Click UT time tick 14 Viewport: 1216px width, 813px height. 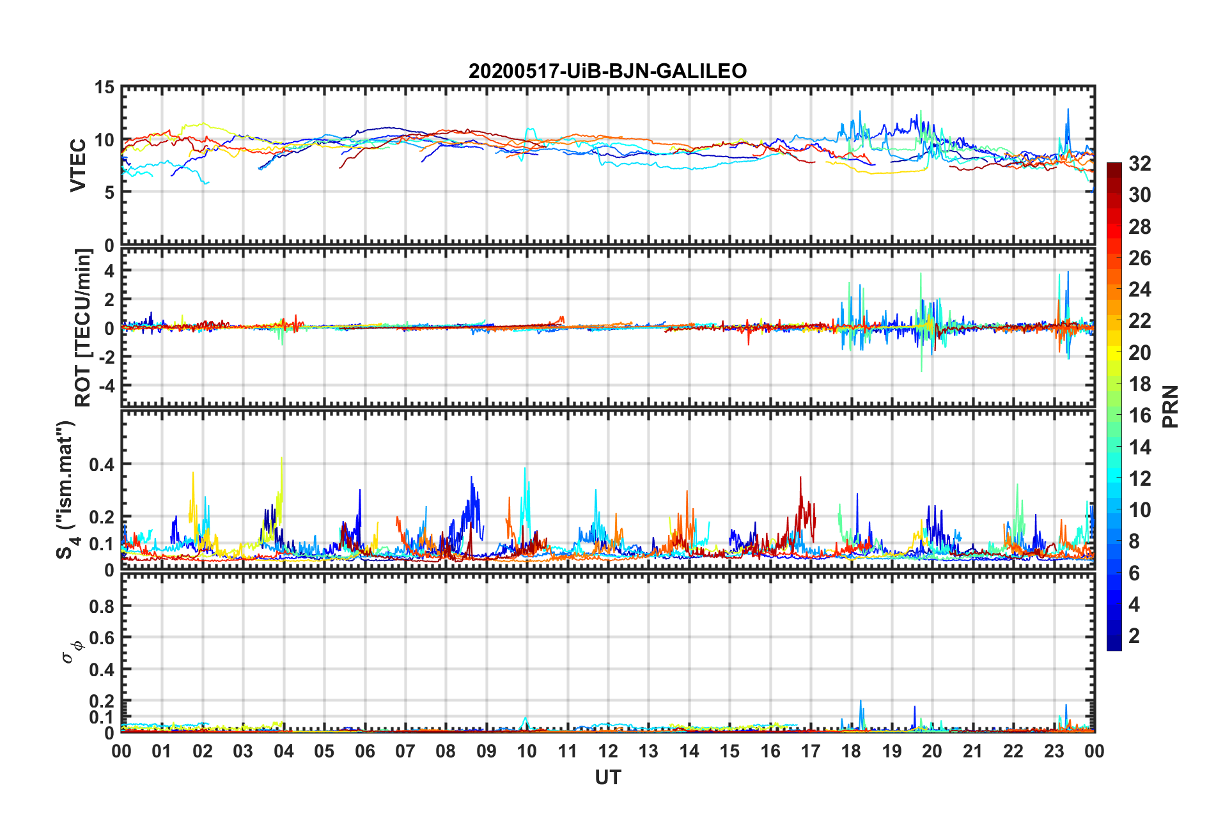[x=689, y=751]
